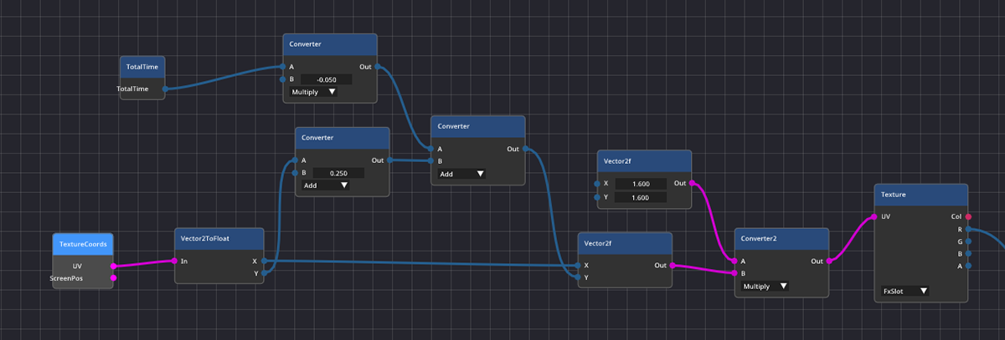This screenshot has height=340, width=1005.
Task: Select the header of the Converter containing -0.050
Action: click(x=330, y=44)
